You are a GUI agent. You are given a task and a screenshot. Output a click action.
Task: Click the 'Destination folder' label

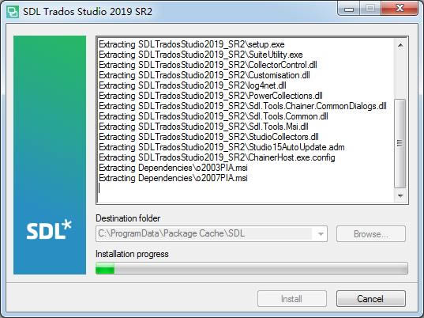128,218
